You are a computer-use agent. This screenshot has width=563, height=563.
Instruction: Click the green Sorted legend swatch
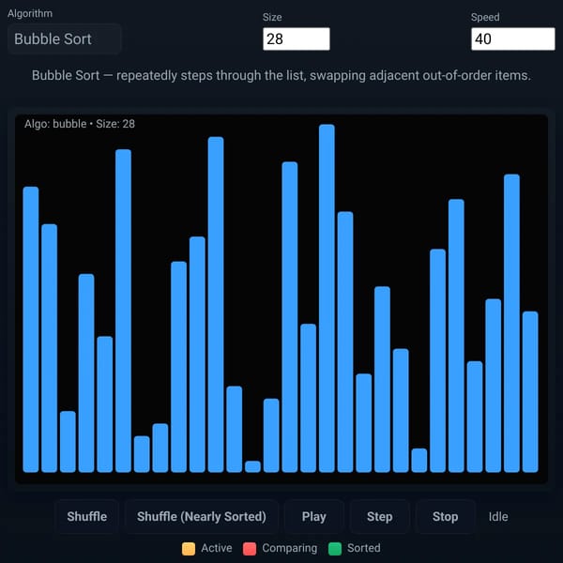tap(335, 549)
